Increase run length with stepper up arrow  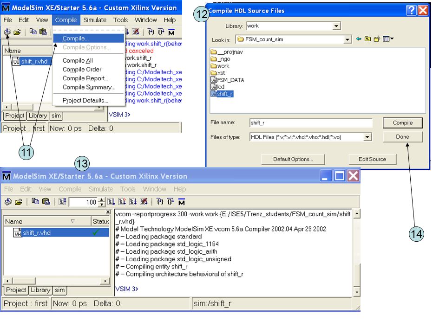(102, 199)
